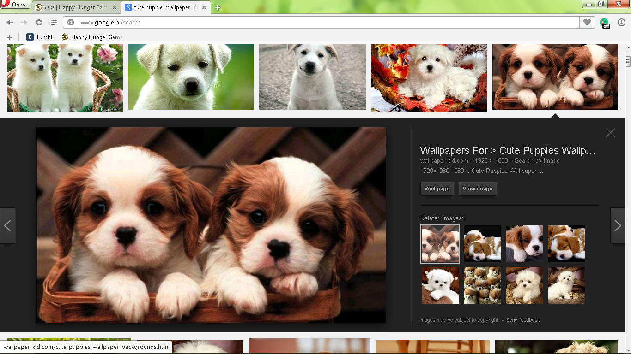
Task: Show next image with right arrow
Action: (618, 225)
